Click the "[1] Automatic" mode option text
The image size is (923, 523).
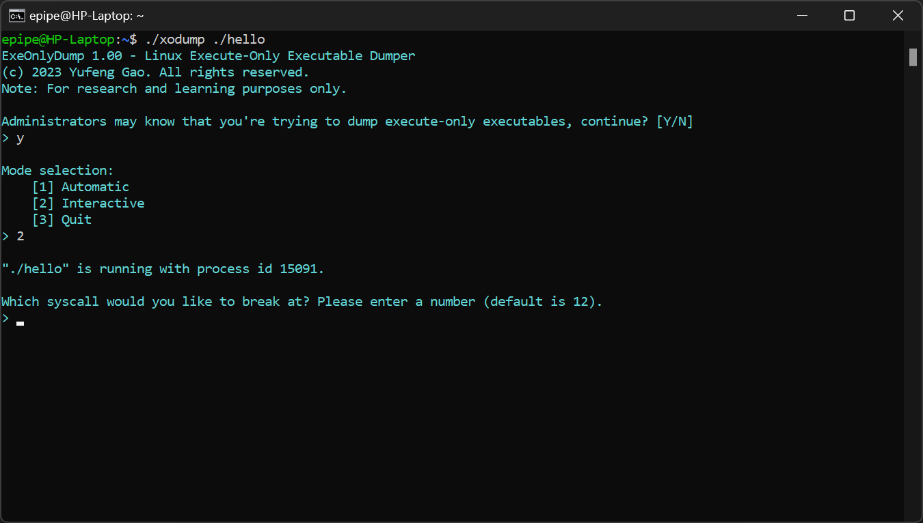[x=81, y=187]
